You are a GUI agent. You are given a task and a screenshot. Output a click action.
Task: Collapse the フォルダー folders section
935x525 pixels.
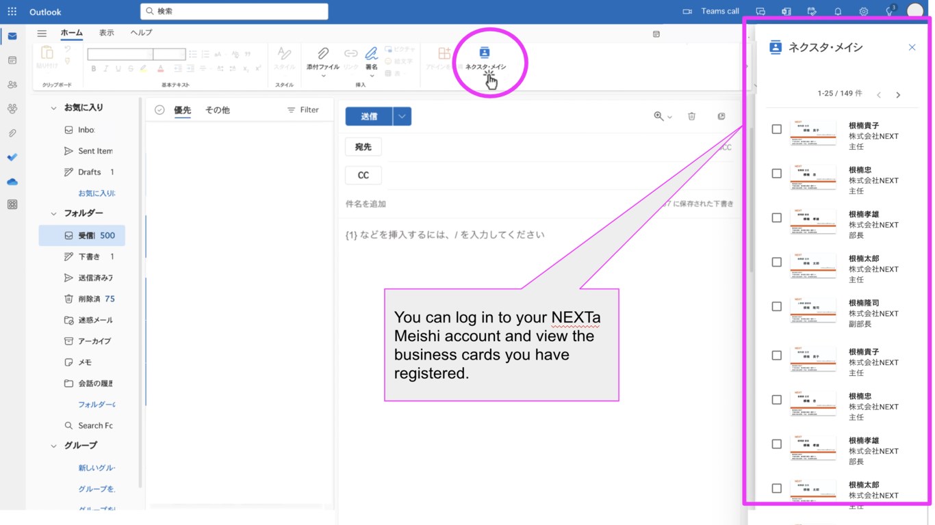click(53, 214)
